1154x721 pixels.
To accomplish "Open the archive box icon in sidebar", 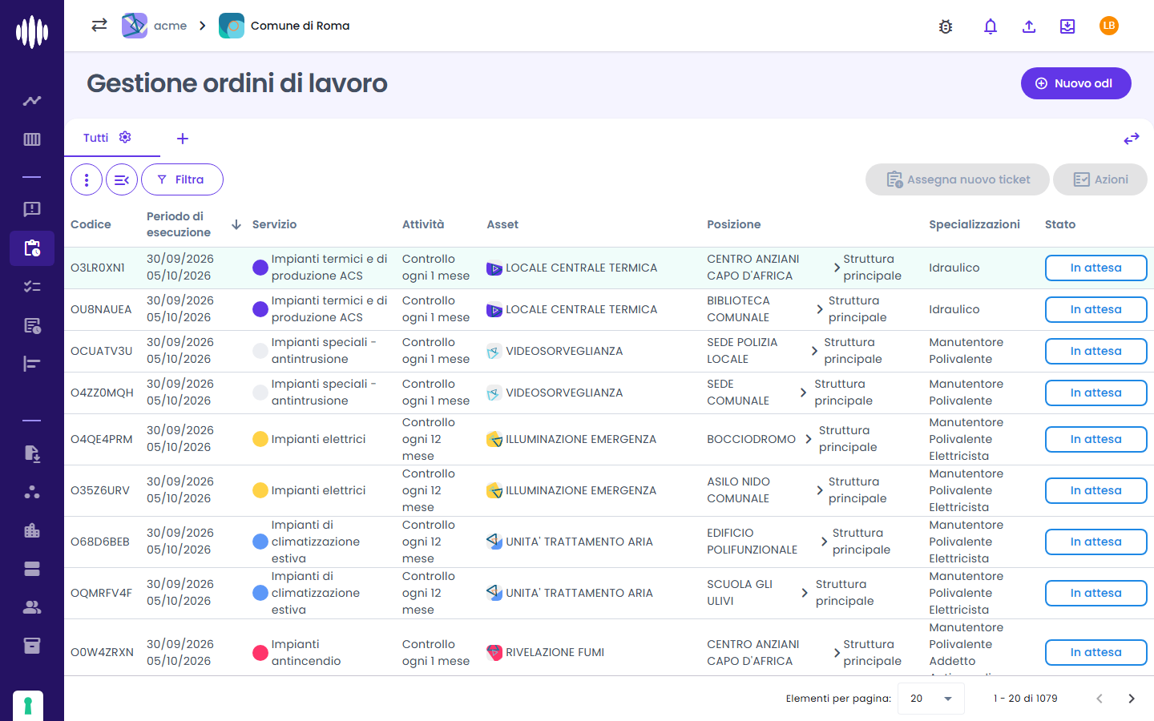I will tap(32, 646).
